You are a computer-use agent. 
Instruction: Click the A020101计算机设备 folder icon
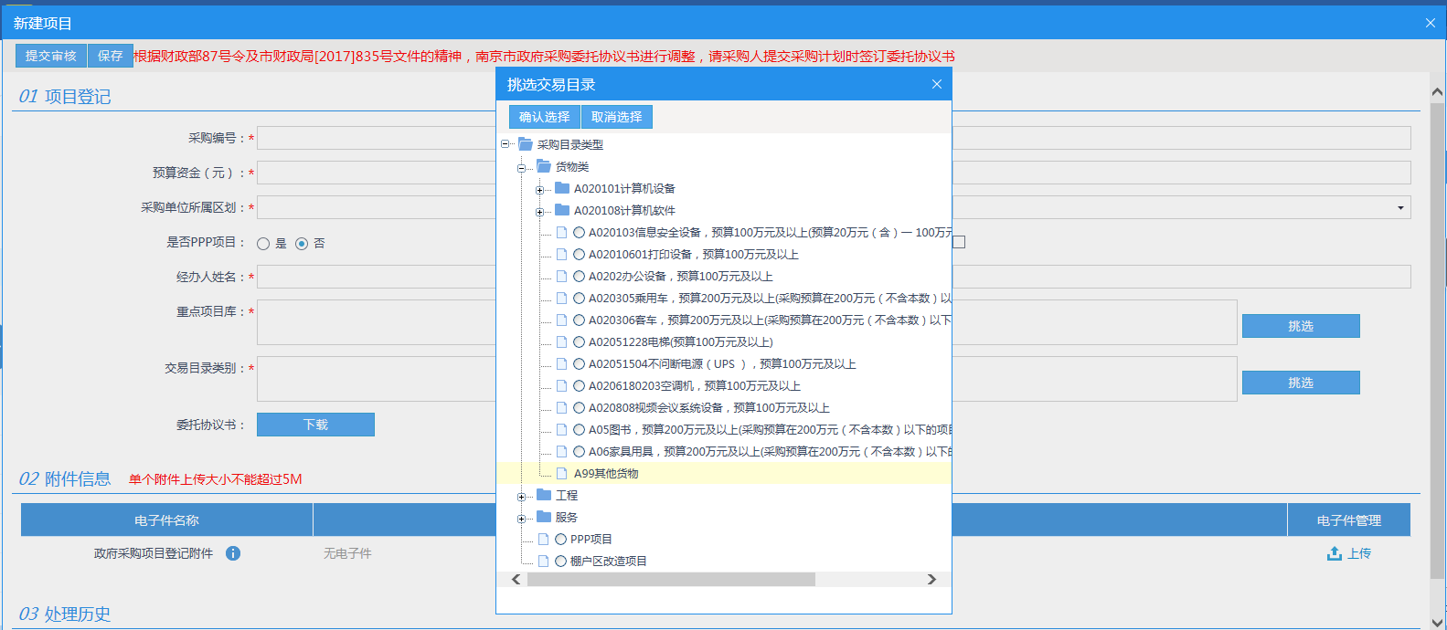(x=562, y=188)
